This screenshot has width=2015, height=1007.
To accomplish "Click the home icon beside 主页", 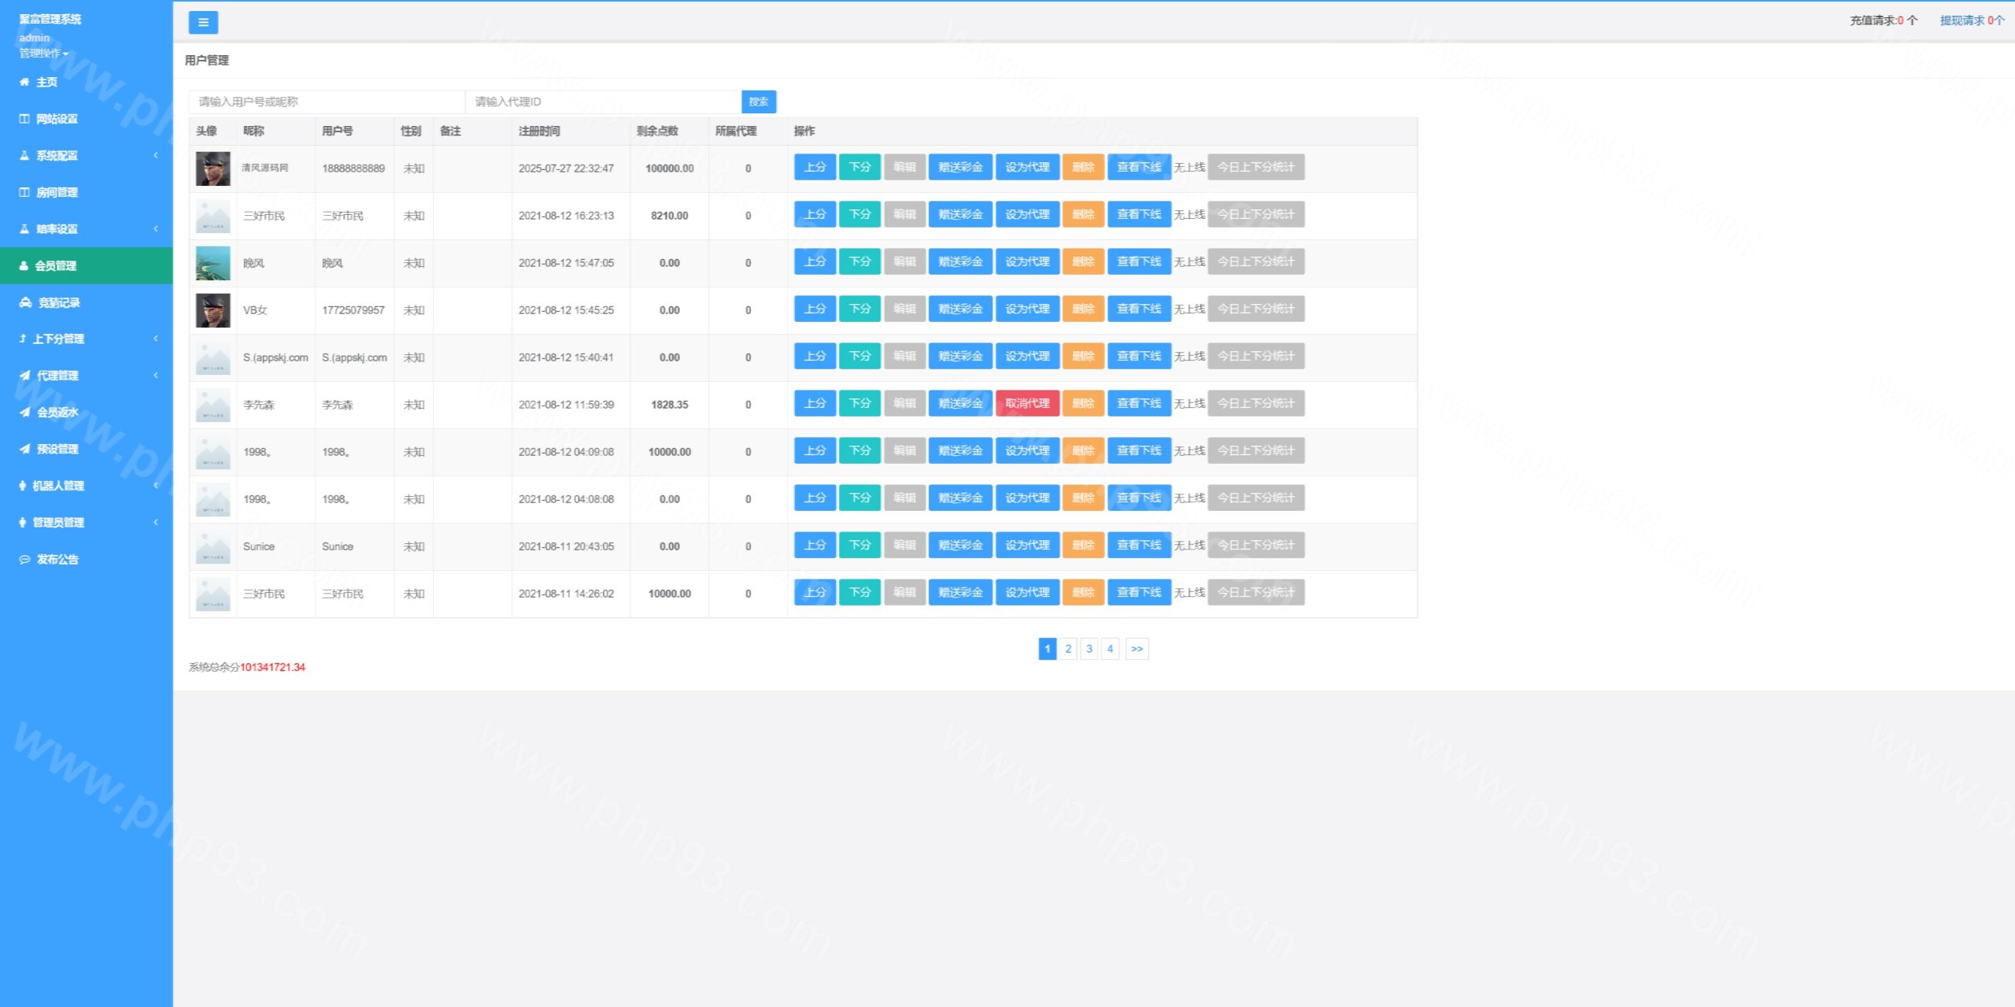I will pos(24,82).
